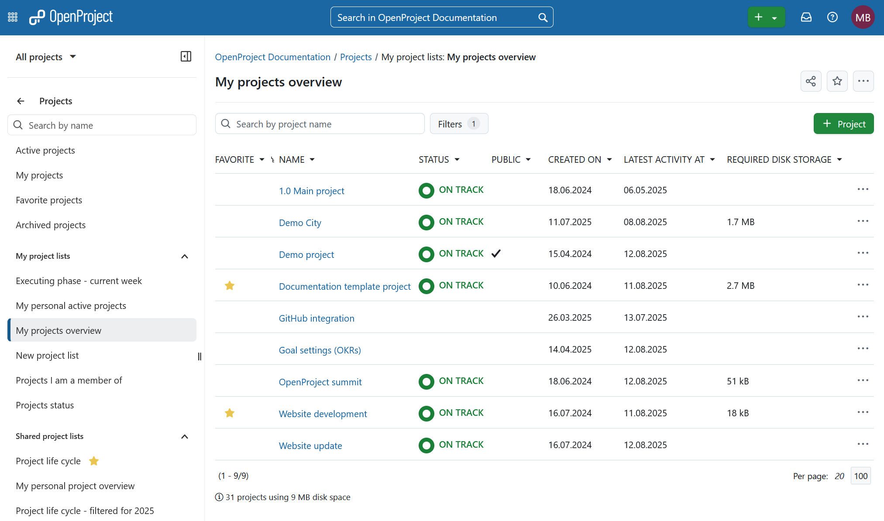
Task: Open the apps grid menu
Action: (x=12, y=17)
